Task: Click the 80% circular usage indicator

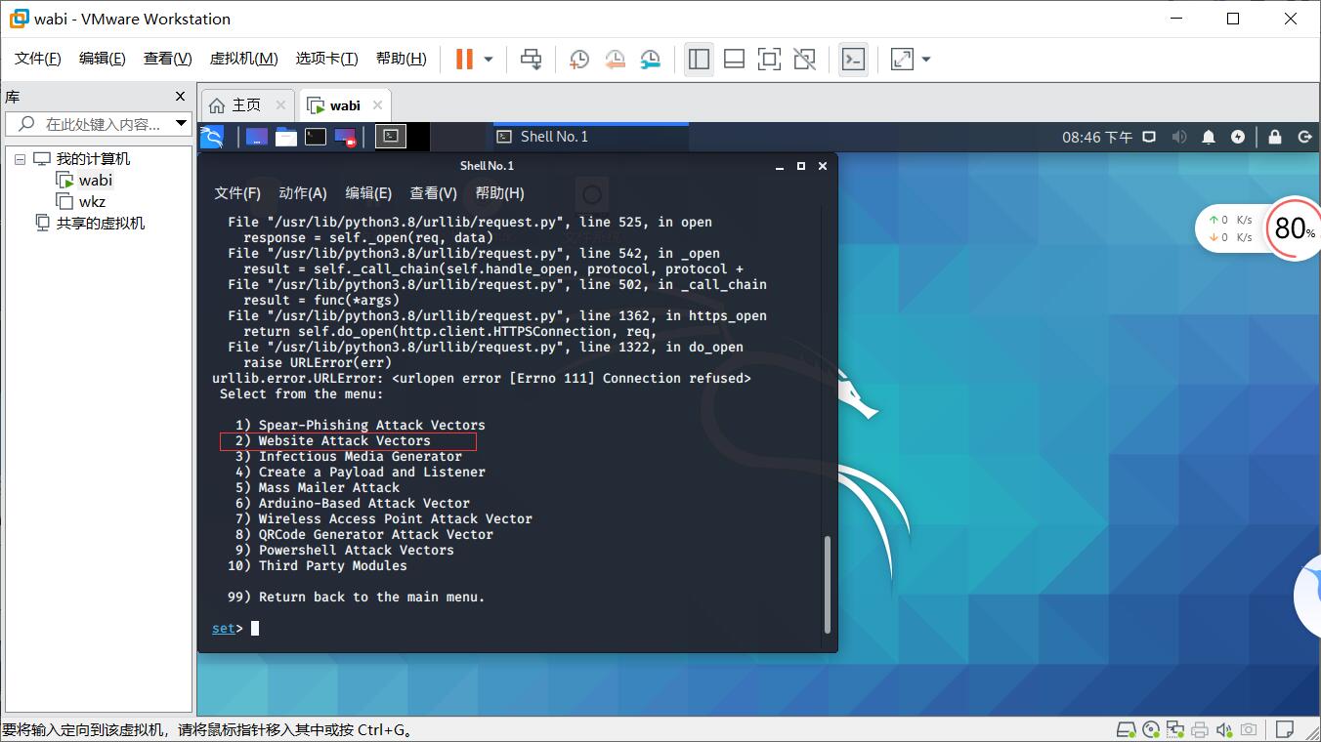Action: 1294,228
